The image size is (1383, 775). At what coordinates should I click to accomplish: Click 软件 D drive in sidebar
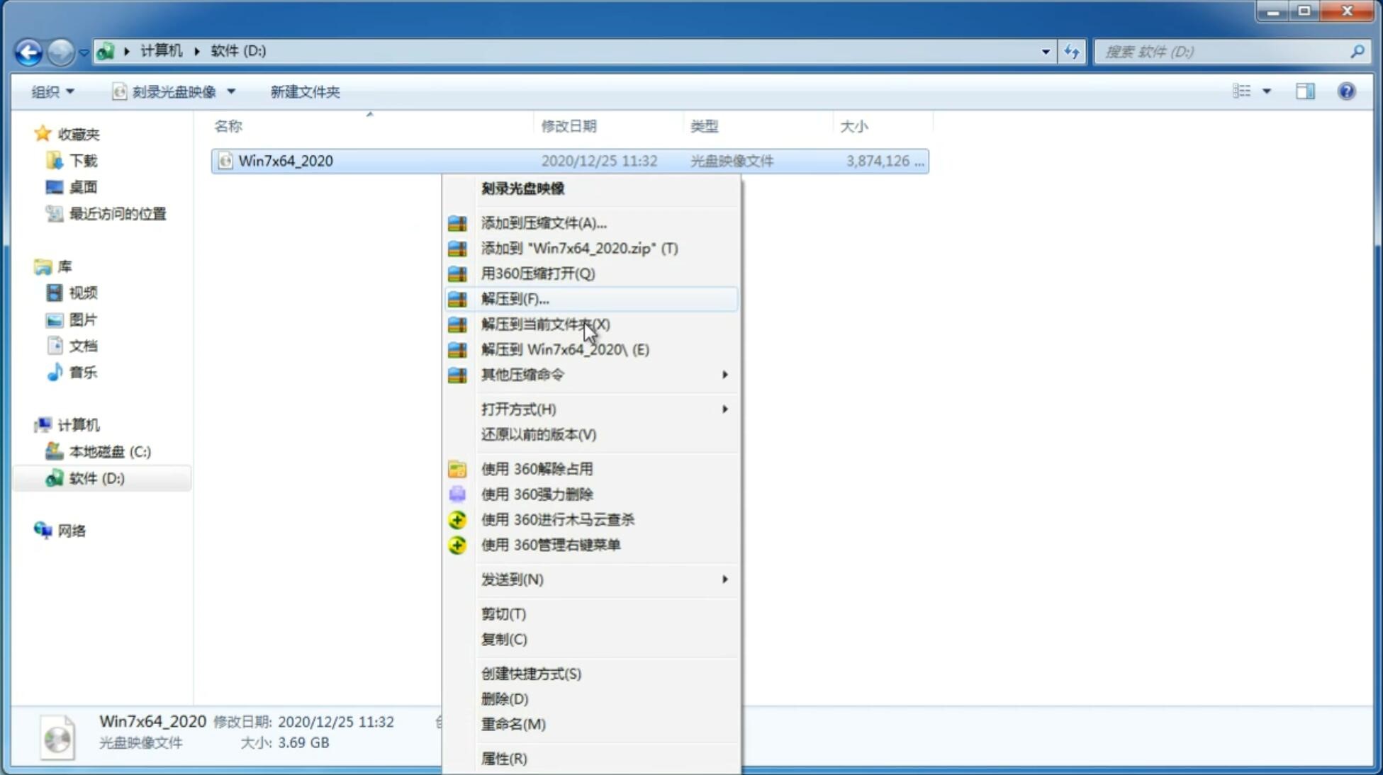pyautogui.click(x=95, y=477)
